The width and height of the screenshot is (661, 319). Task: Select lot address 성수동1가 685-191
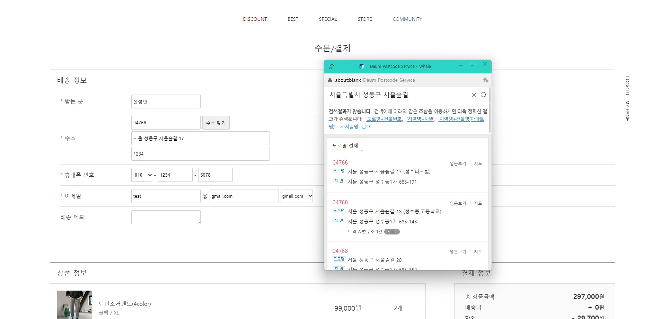[x=382, y=182]
